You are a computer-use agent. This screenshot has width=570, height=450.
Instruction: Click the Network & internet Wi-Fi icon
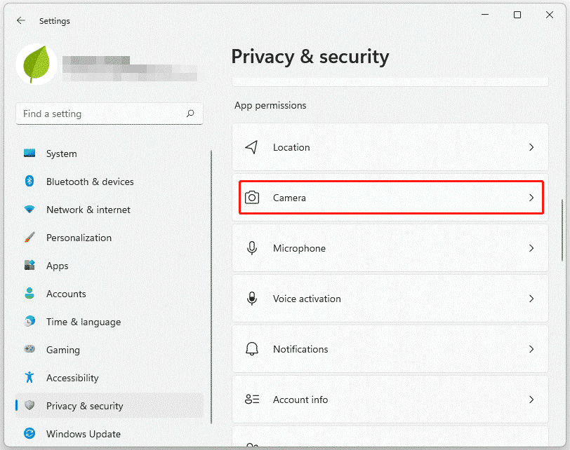point(29,210)
